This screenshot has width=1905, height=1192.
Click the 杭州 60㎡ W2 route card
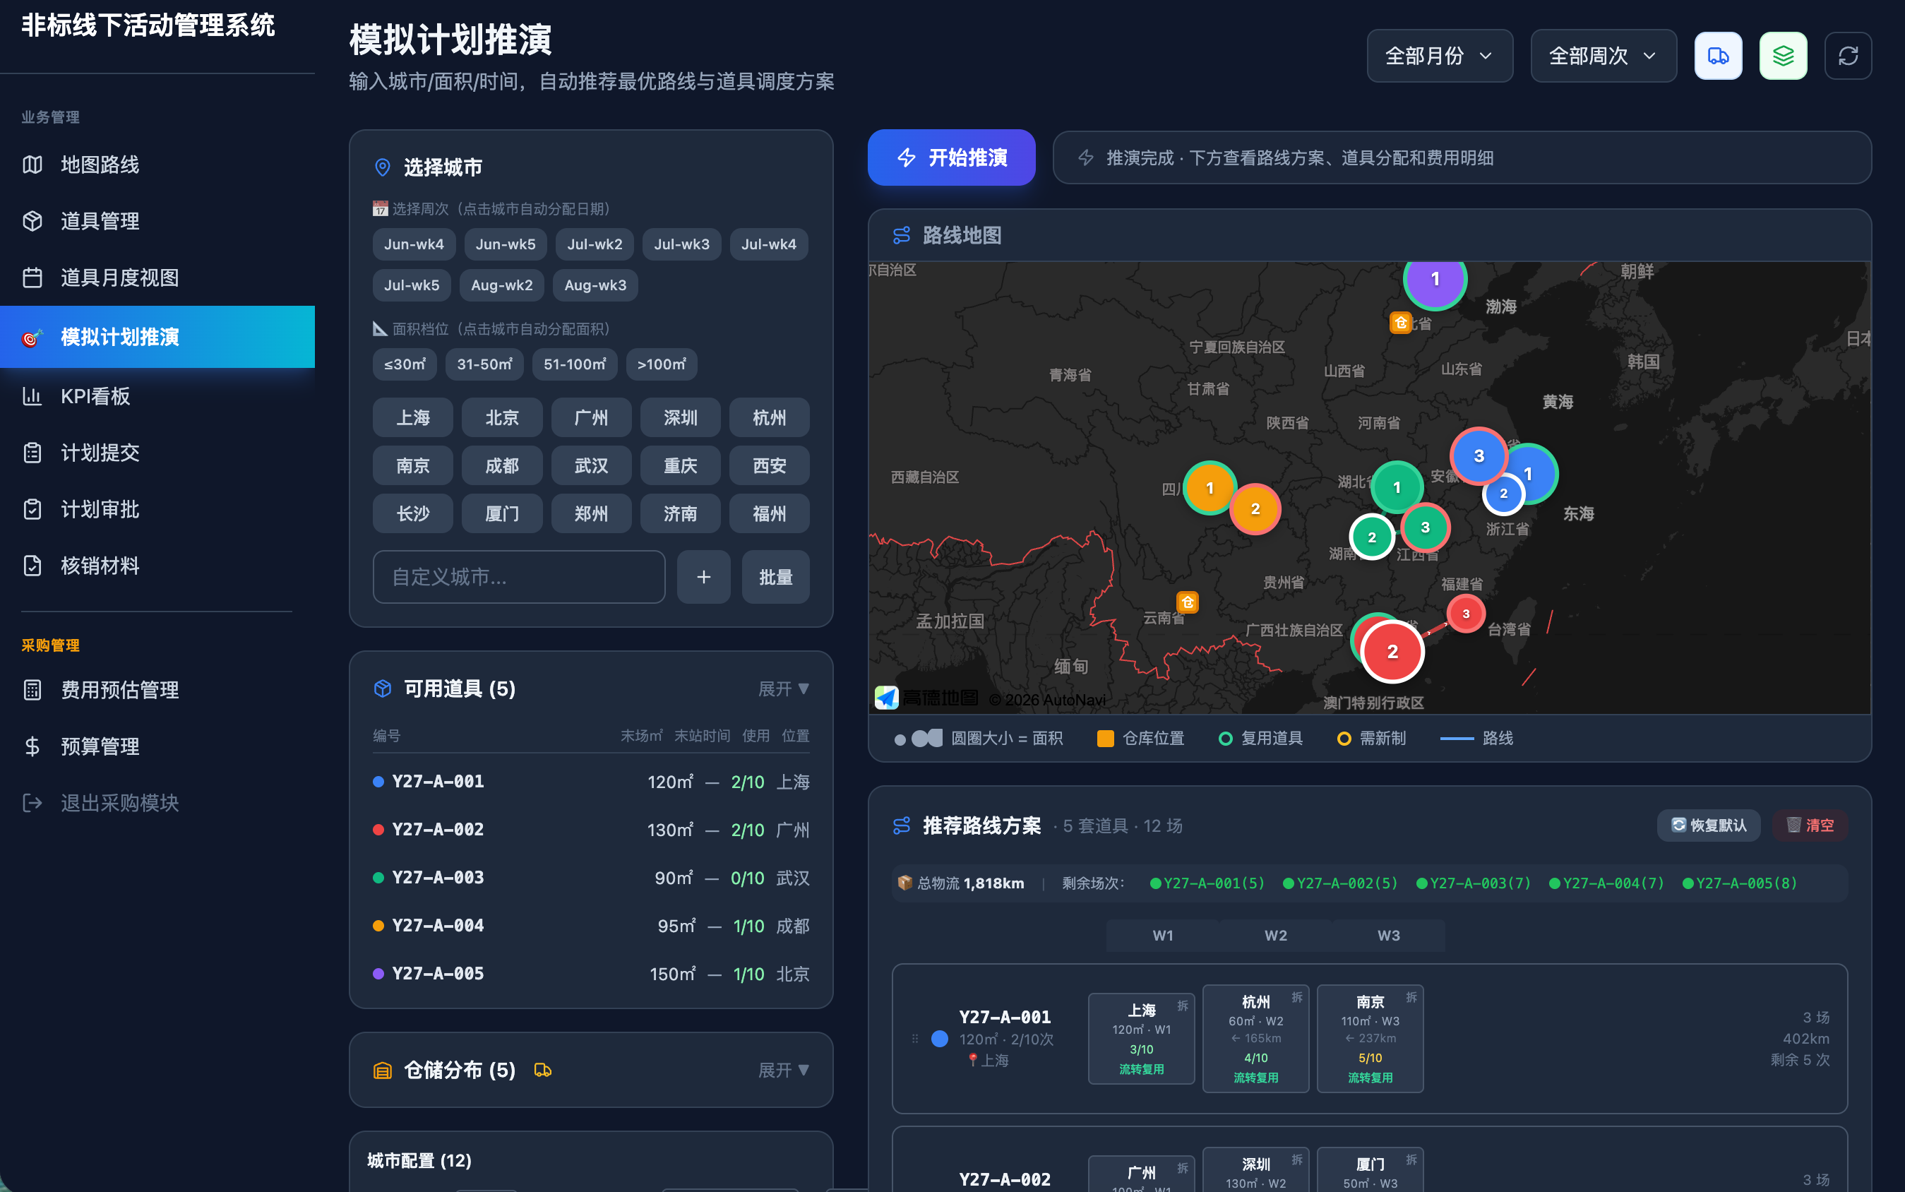click(x=1255, y=1038)
